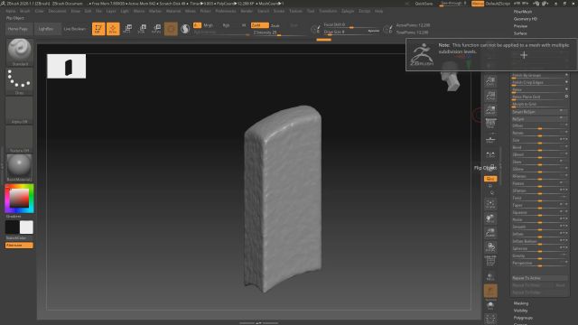
Task: Open the Document menu
Action: coord(57,12)
